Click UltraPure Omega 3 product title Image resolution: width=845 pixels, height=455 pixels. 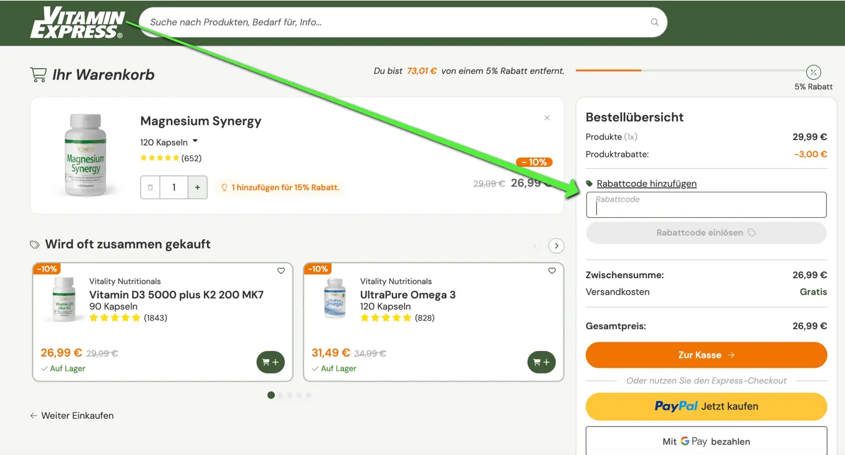coord(408,294)
